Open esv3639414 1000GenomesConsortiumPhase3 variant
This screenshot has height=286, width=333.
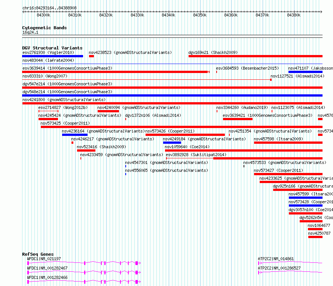67,68
